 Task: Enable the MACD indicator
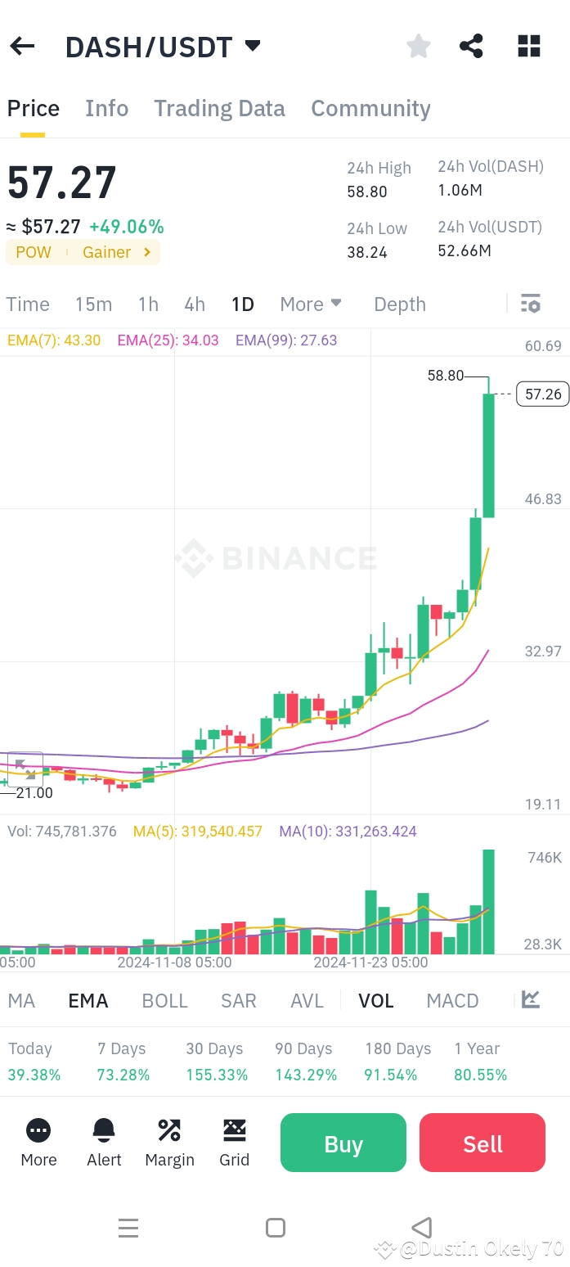[x=451, y=999]
